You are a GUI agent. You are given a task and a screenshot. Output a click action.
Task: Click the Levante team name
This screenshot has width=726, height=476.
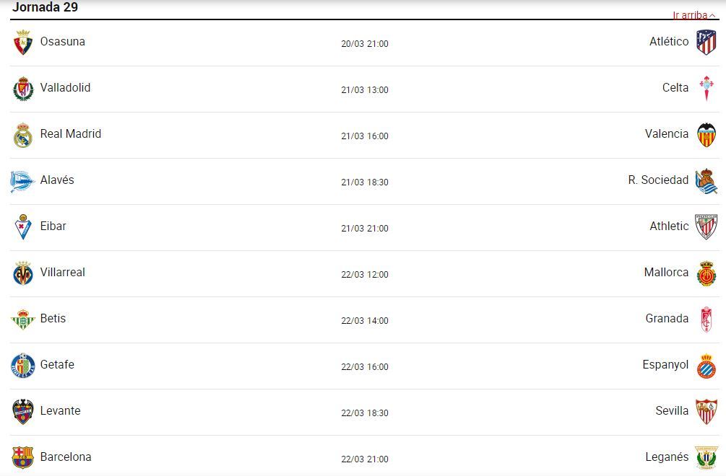(60, 411)
